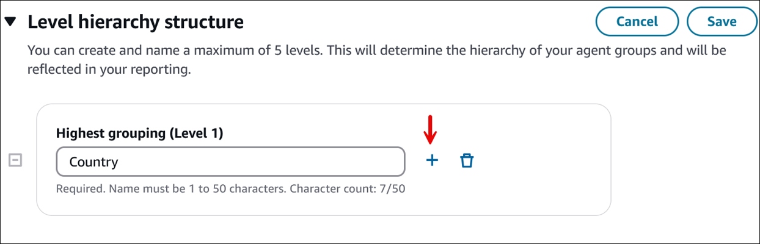This screenshot has height=244, width=760.
Task: Focus the Country name input field
Action: (x=230, y=162)
